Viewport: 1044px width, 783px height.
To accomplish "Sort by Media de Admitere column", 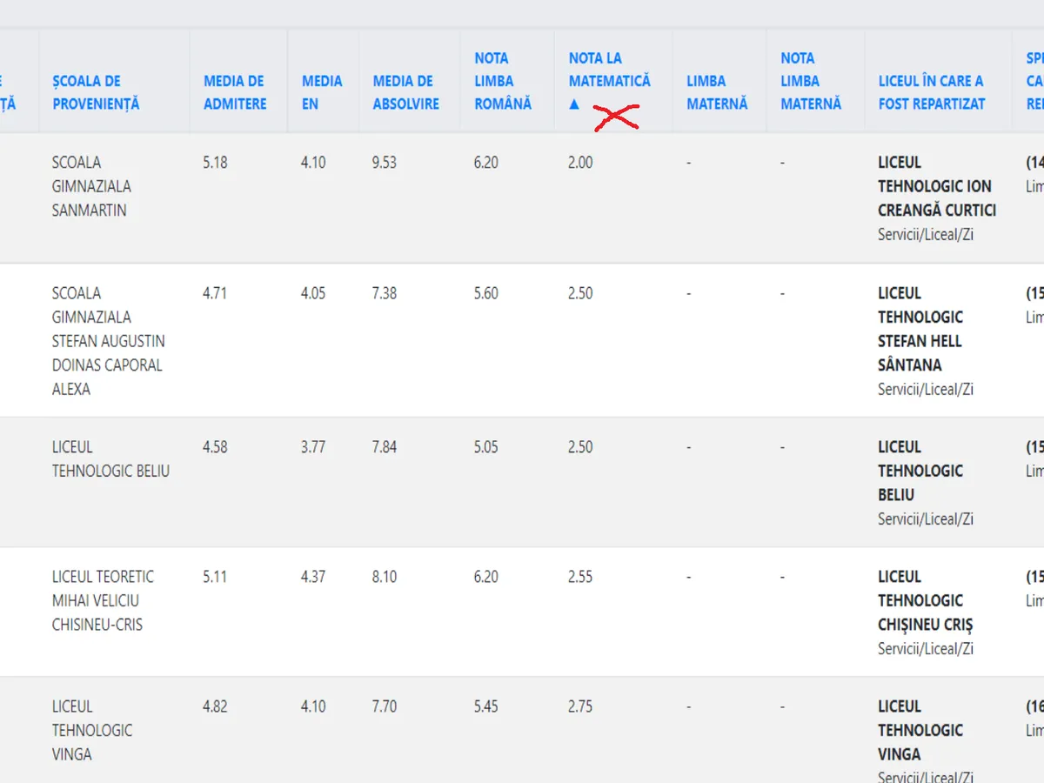I will click(233, 92).
